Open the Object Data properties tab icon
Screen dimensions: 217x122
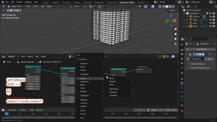click(182, 101)
